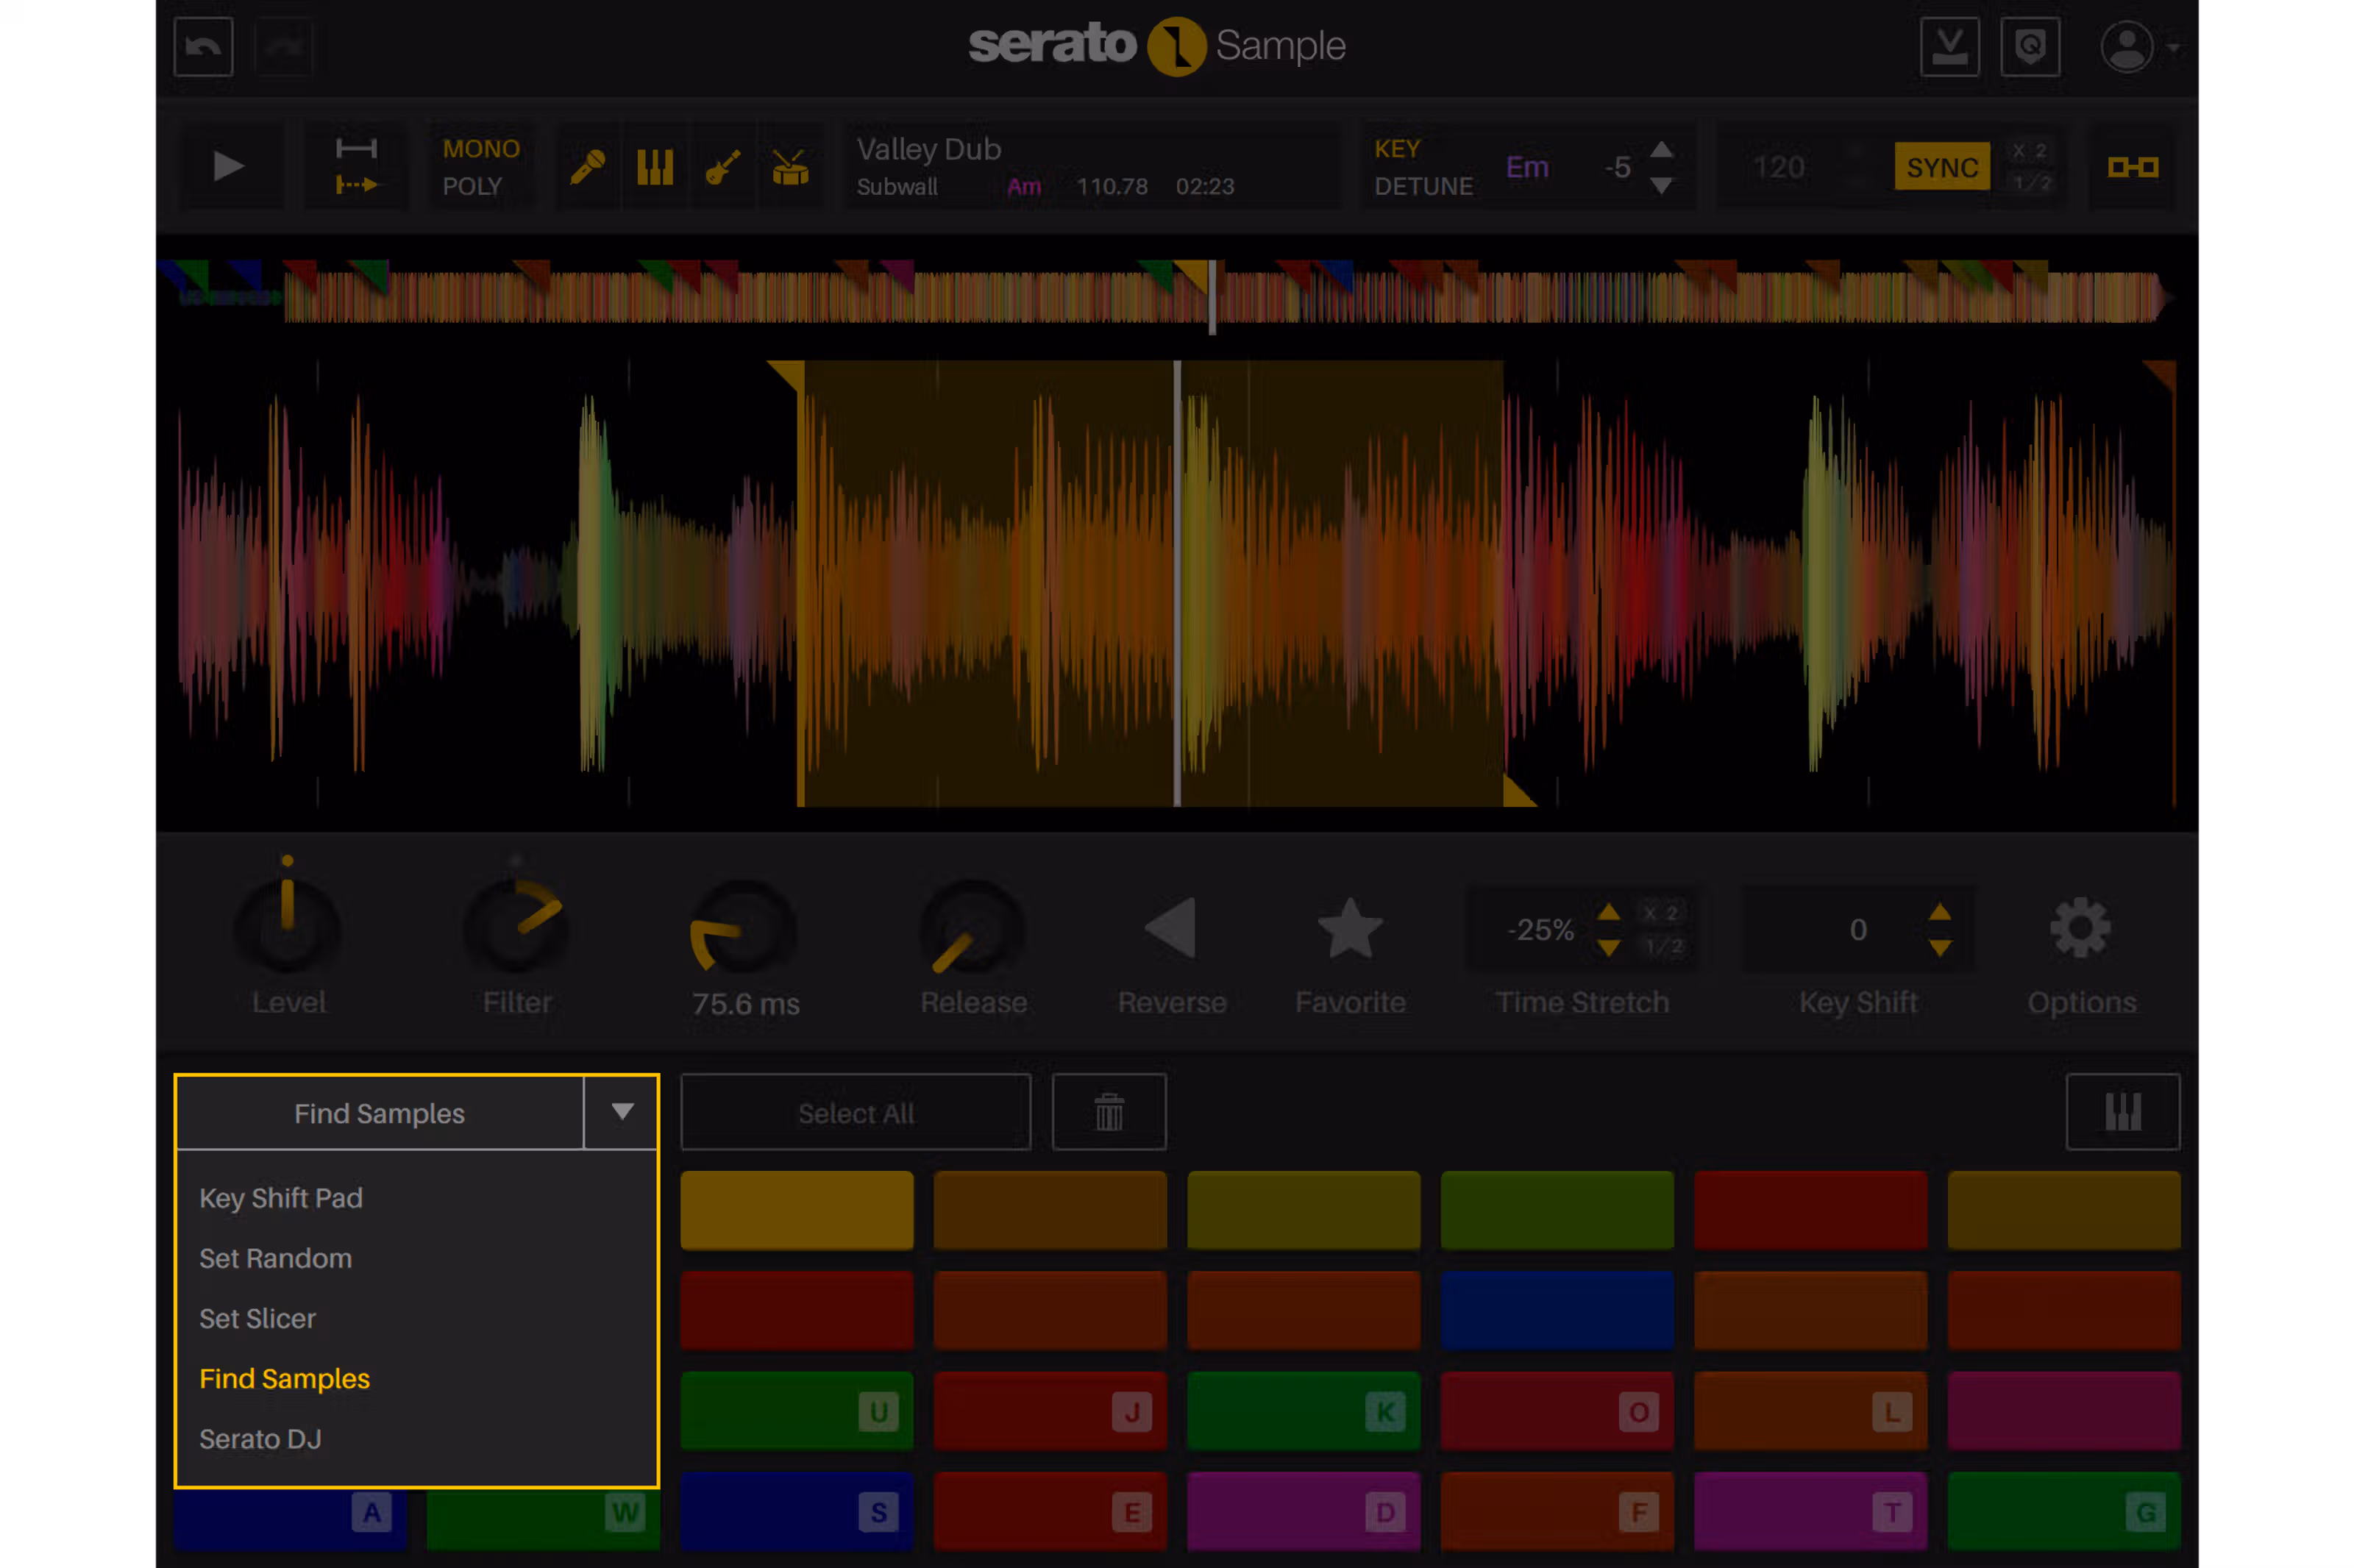This screenshot has height=1568, width=2354.
Task: Click the Time Stretch 1/2 button
Action: click(x=1663, y=945)
